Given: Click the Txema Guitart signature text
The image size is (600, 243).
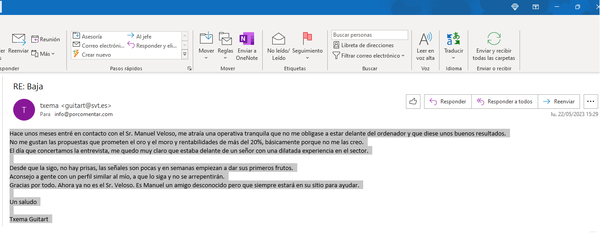Looking at the screenshot, I should (x=30, y=219).
